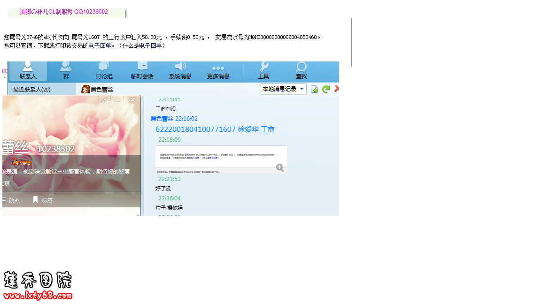Click the 黑色蕾丝 contact avatar
Screen dimensions: 541x304
(85, 89)
